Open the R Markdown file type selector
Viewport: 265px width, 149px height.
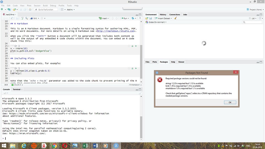point(135,85)
